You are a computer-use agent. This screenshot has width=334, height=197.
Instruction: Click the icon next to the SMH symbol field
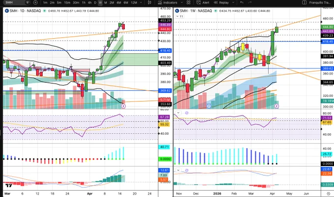tap(28, 2)
